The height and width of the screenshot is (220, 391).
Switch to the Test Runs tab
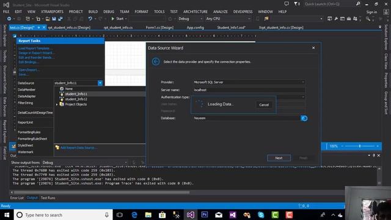pyautogui.click(x=48, y=198)
